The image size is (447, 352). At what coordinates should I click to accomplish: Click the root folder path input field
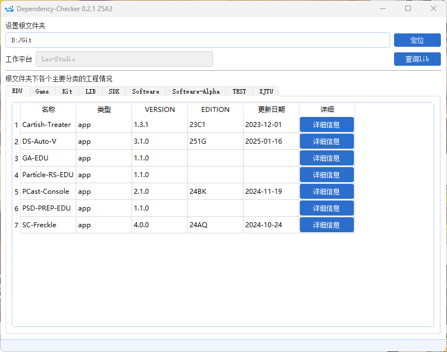[198, 40]
